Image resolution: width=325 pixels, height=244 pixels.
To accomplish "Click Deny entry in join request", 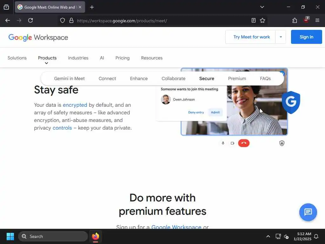I will coord(196,112).
